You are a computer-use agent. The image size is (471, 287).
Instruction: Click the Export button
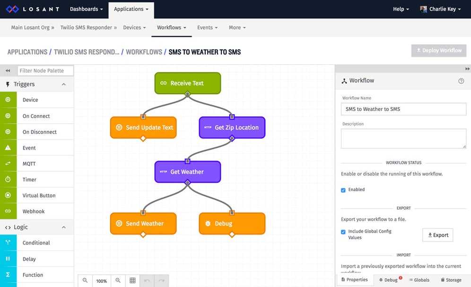(x=437, y=235)
